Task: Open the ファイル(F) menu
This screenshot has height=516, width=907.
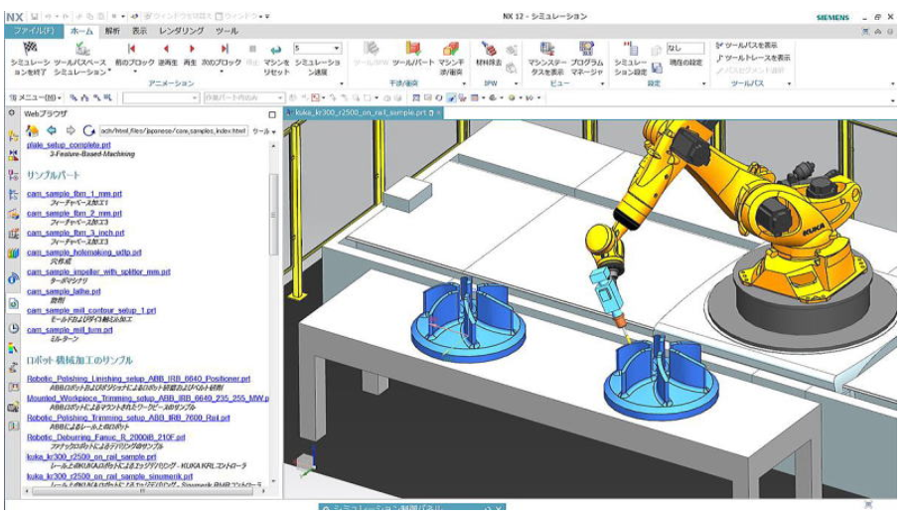Action: coord(34,31)
